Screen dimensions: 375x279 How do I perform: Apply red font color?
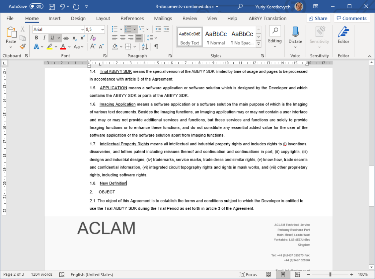(x=63, y=46)
